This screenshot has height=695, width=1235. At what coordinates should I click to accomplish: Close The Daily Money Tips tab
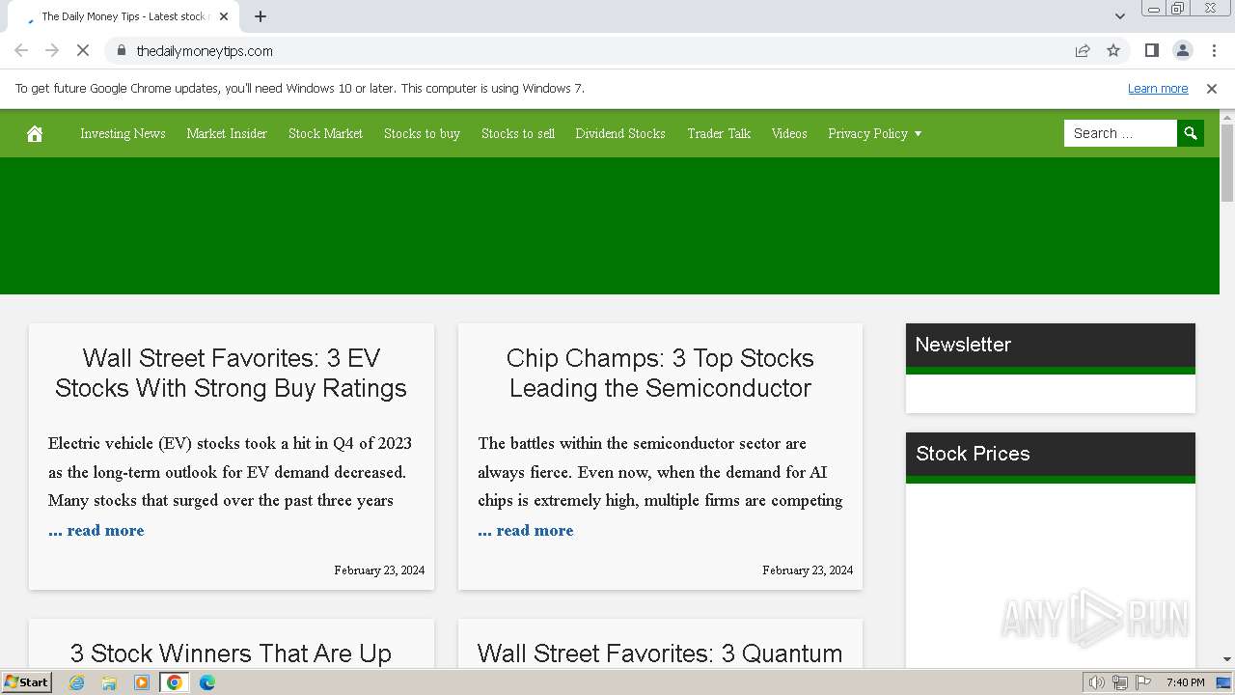click(x=224, y=16)
